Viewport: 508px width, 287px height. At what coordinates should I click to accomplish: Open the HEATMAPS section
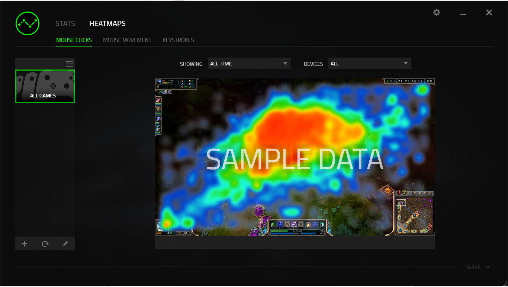click(x=107, y=23)
